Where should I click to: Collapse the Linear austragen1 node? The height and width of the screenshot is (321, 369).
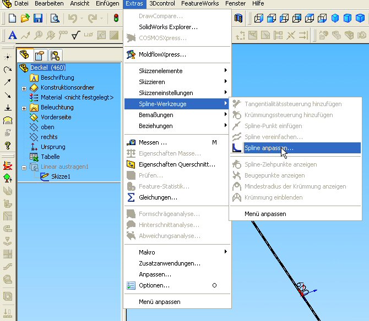[24, 168]
